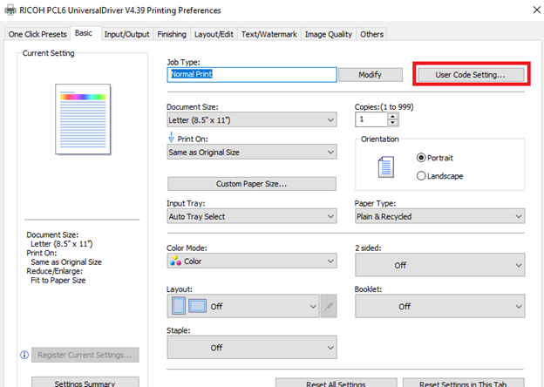The width and height of the screenshot is (544, 387).
Task: Open Settings Summary
Action: (85, 382)
